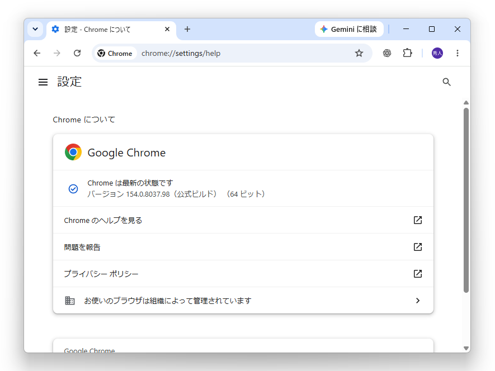Open the extensions puzzle icon
The height and width of the screenshot is (371, 495).
(407, 53)
